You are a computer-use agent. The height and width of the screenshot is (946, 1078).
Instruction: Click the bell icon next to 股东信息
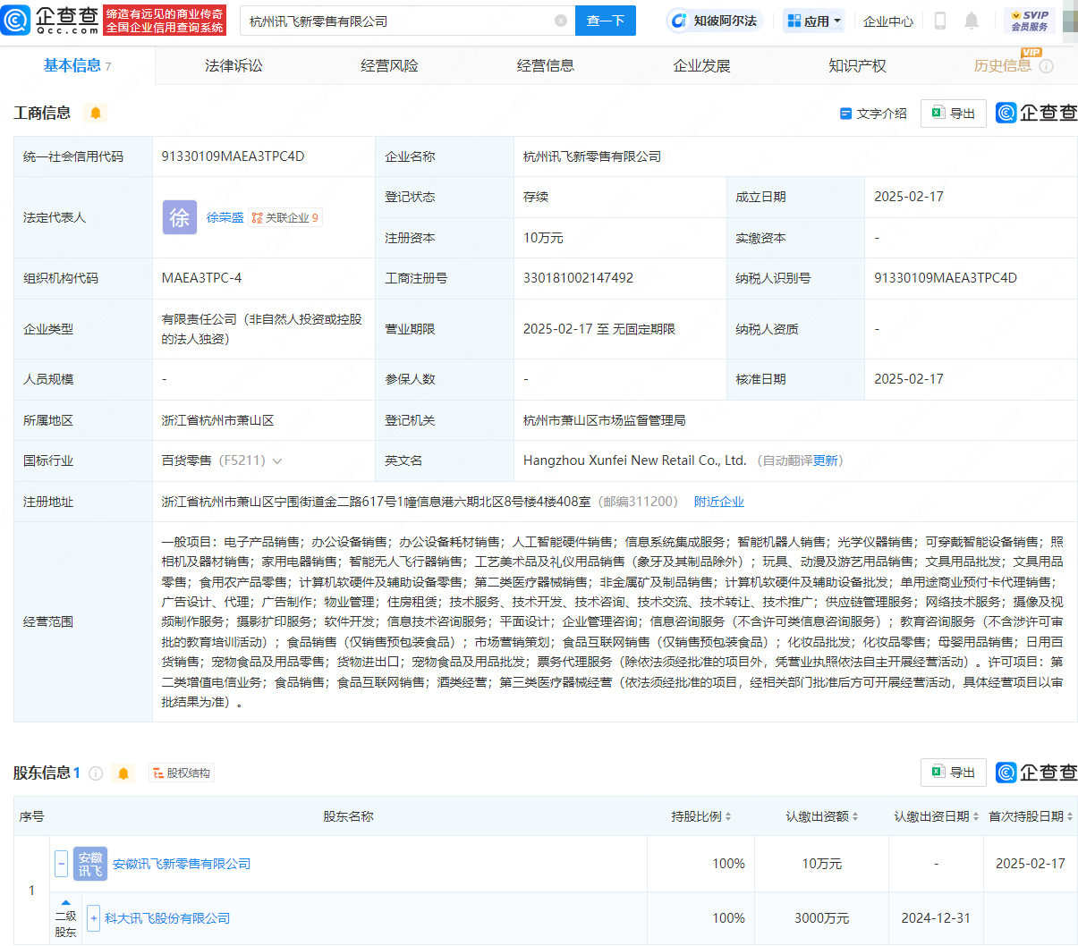[123, 773]
